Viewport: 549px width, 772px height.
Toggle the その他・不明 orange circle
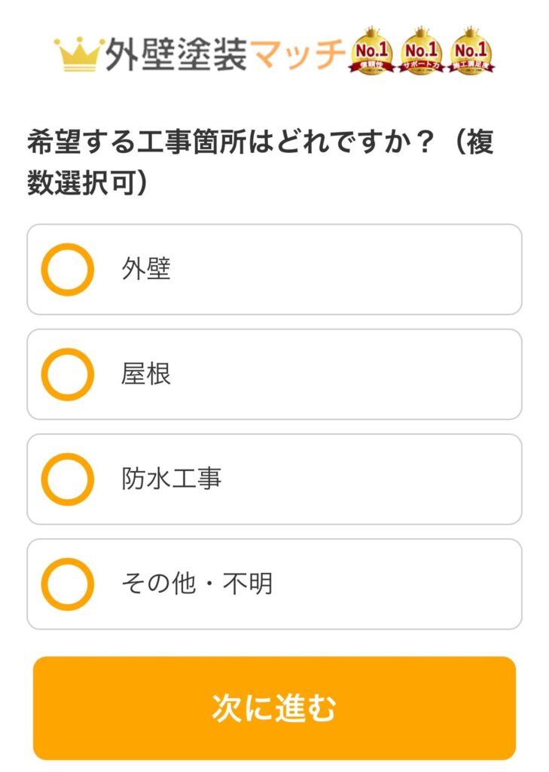tap(67, 584)
